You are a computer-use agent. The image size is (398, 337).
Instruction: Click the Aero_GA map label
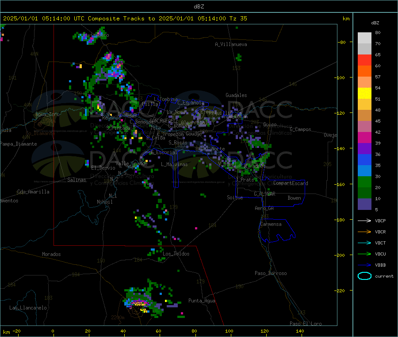264,208
